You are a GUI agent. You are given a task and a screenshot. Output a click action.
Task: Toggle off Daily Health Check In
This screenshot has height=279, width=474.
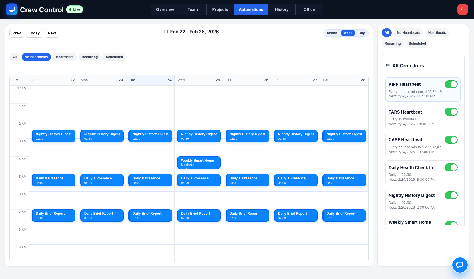451,167
